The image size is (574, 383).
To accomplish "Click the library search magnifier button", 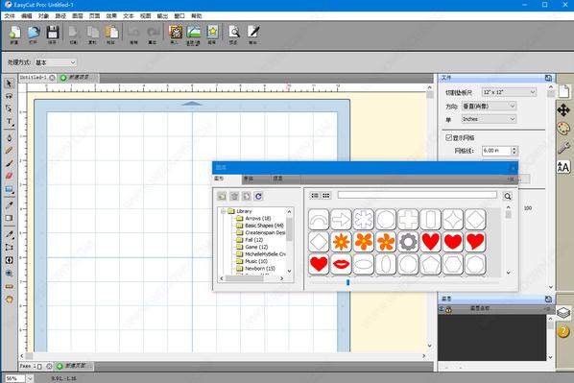I will [508, 196].
